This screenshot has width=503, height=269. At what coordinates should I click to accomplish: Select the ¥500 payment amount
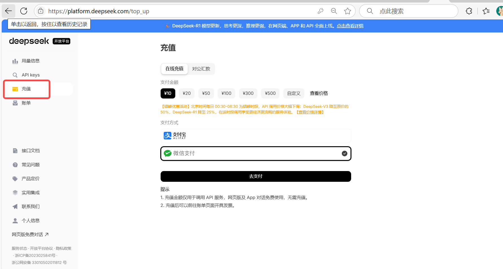(270, 93)
